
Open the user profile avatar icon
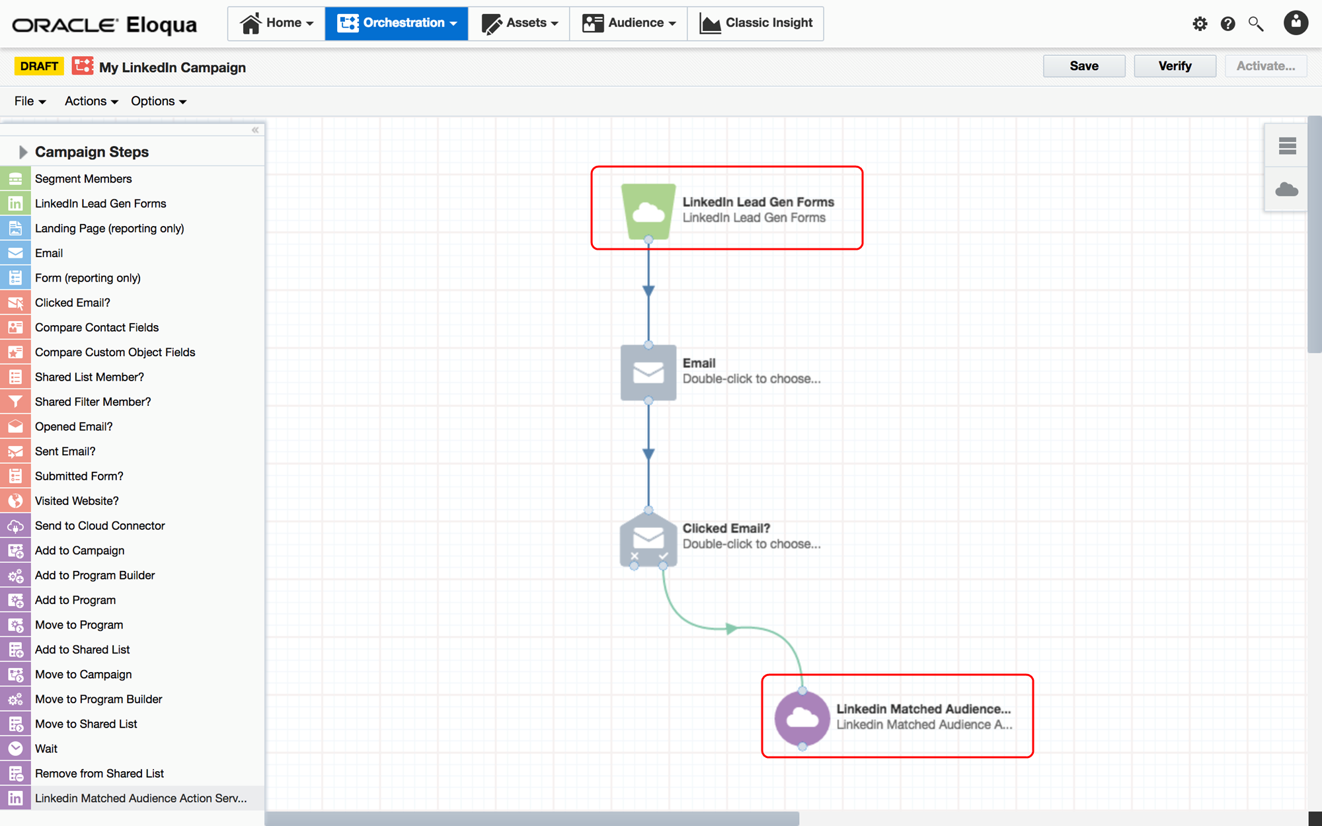point(1296,23)
